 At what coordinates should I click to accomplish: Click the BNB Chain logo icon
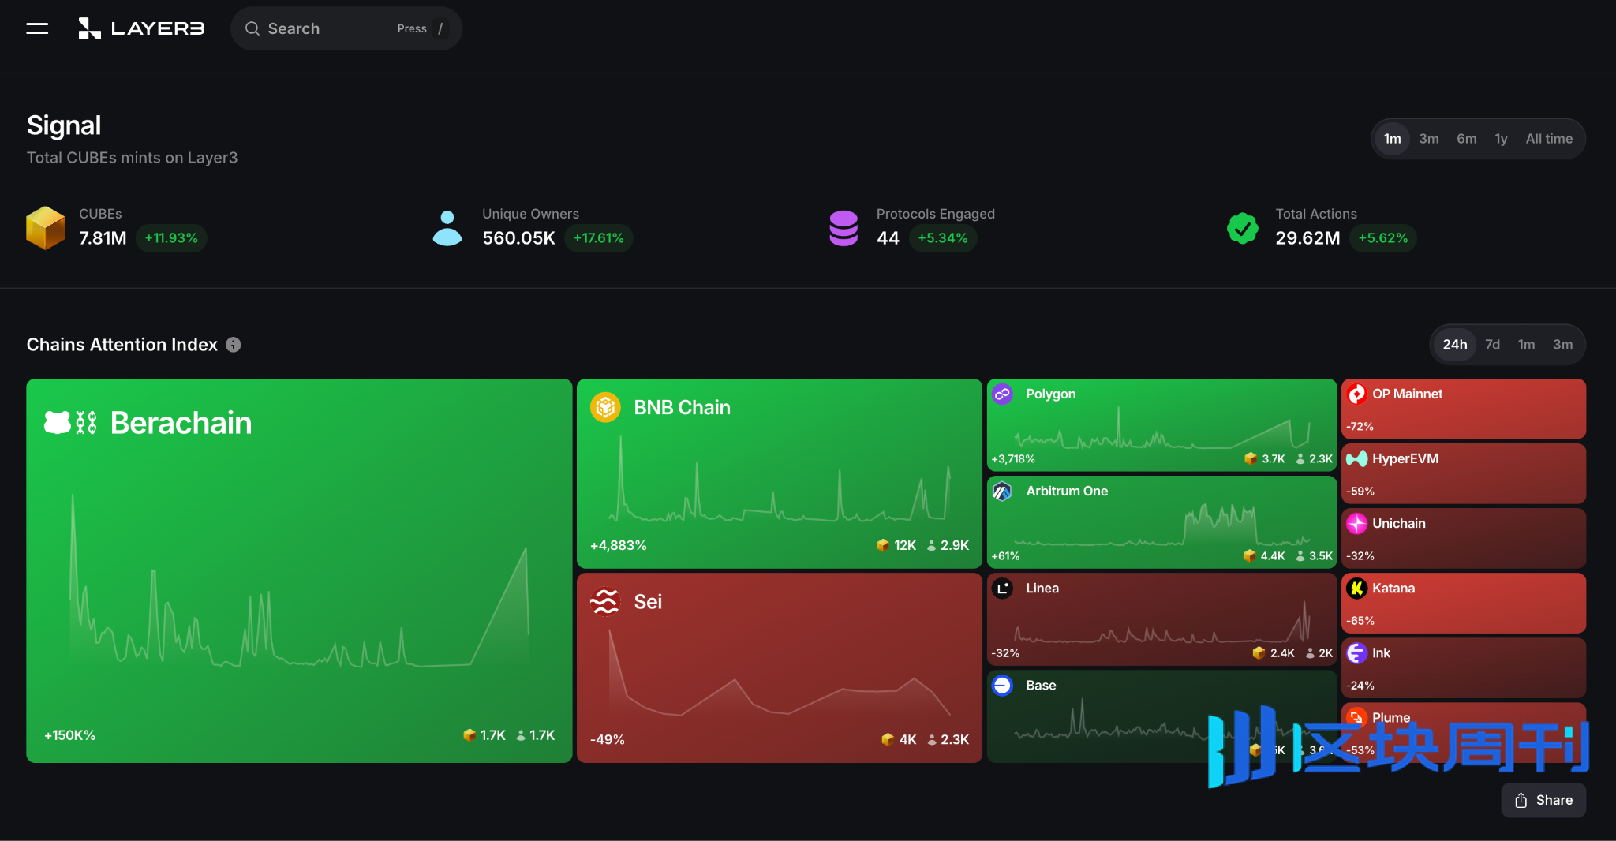tap(605, 407)
